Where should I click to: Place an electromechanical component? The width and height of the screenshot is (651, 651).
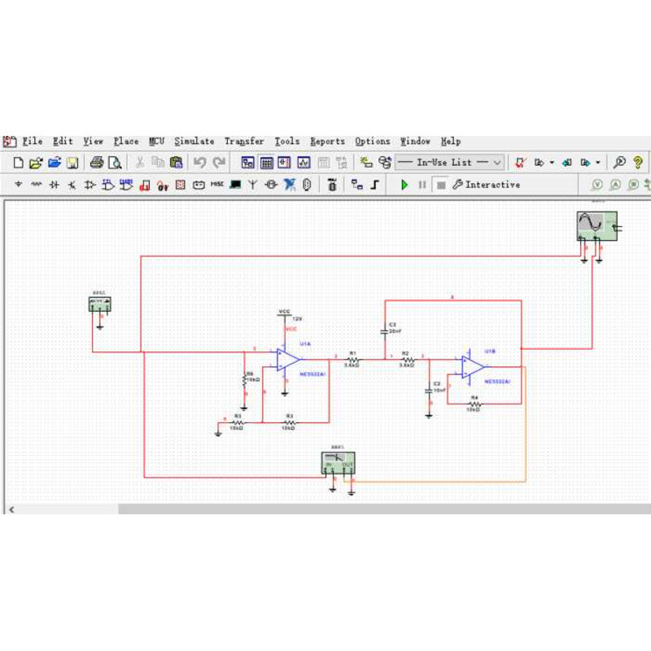point(271,185)
